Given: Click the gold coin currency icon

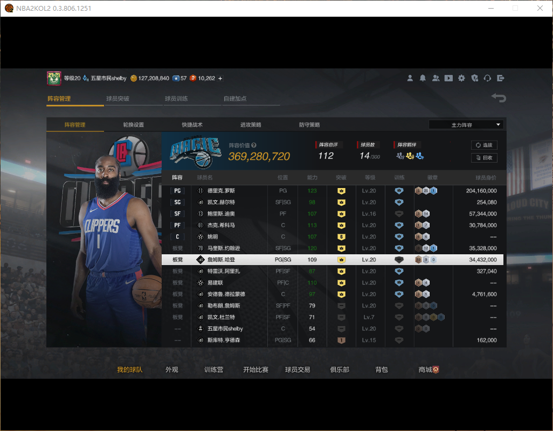Looking at the screenshot, I should [x=134, y=78].
